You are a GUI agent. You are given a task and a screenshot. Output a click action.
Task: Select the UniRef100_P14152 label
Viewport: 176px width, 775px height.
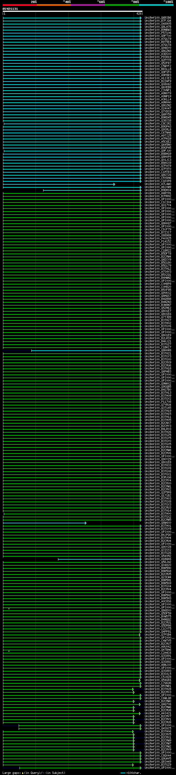[158, 242]
